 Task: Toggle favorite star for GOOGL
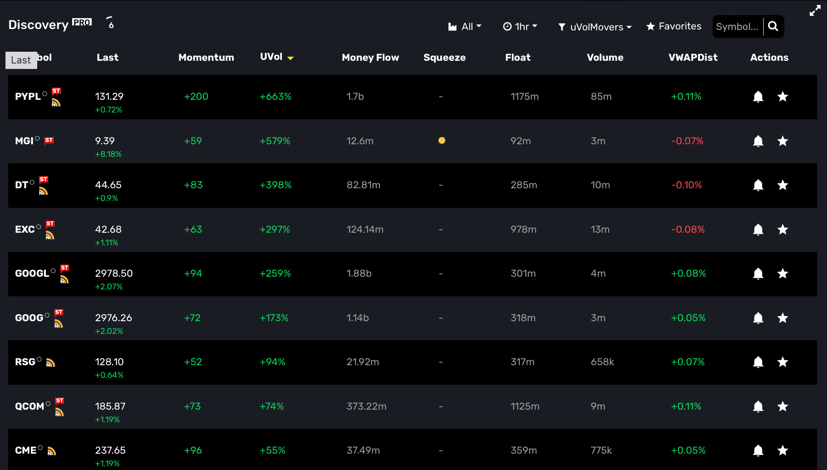pos(783,274)
